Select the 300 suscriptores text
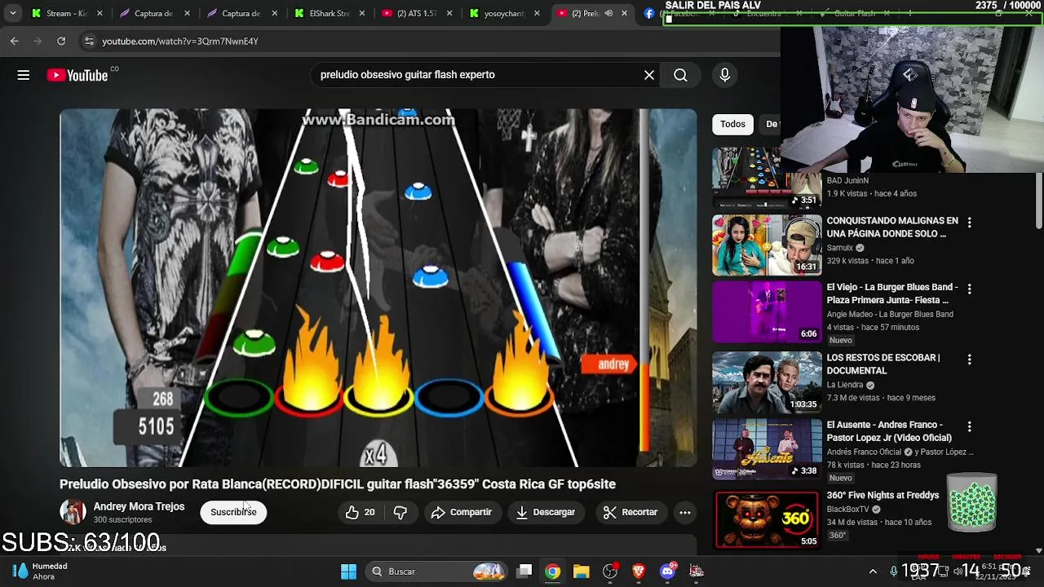Screen dimensions: 1044x587 pos(122,519)
